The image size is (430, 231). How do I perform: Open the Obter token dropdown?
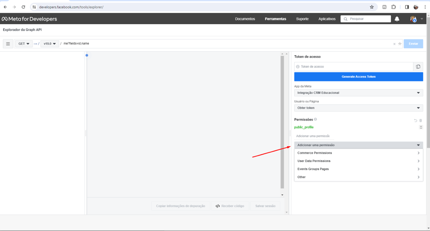click(x=358, y=108)
